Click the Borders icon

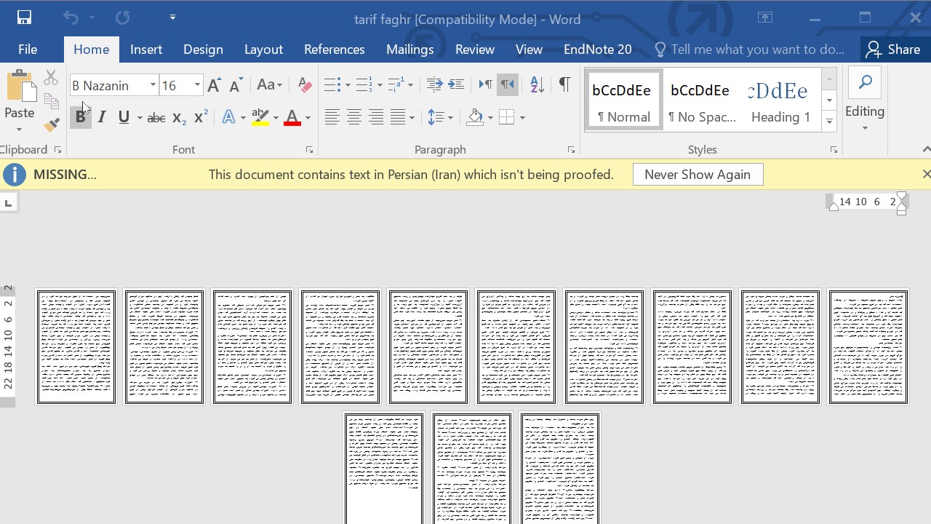(x=507, y=117)
